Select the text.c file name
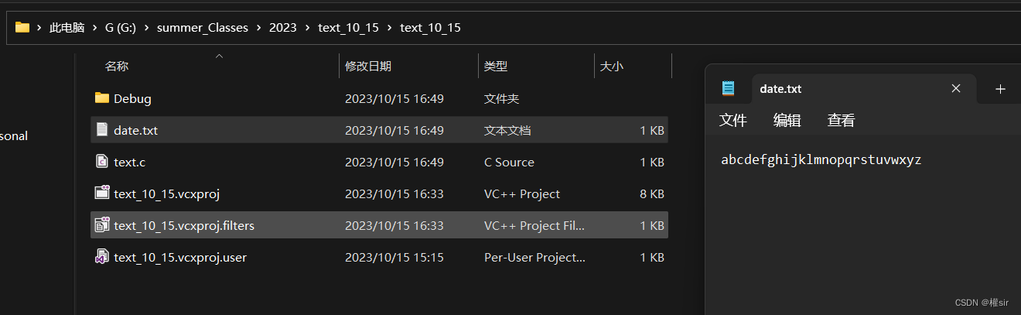1021x315 pixels. pyautogui.click(x=129, y=163)
